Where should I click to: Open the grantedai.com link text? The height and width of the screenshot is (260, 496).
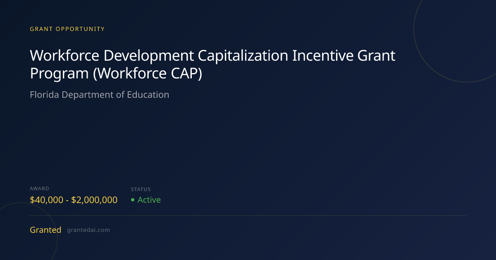[x=88, y=230]
